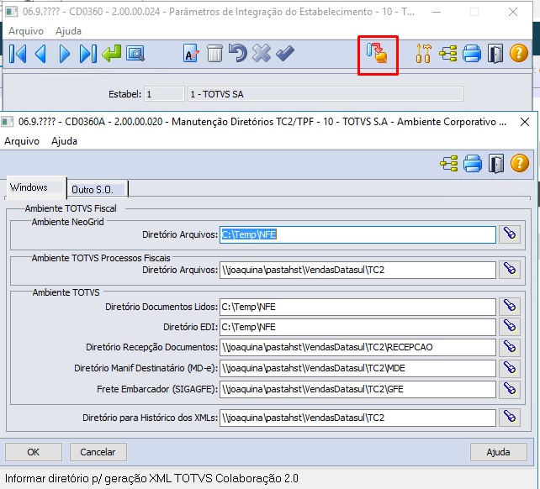This screenshot has width=540, height=489.
Task: Browse folder for Histórico dos XMLs
Action: tap(510, 417)
